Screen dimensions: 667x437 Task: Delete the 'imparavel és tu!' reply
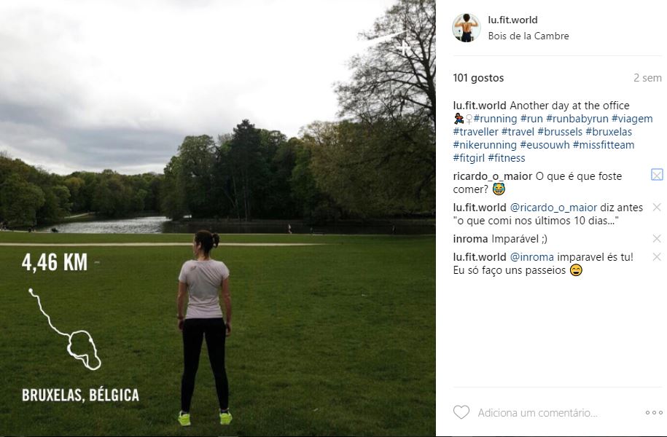tap(657, 257)
